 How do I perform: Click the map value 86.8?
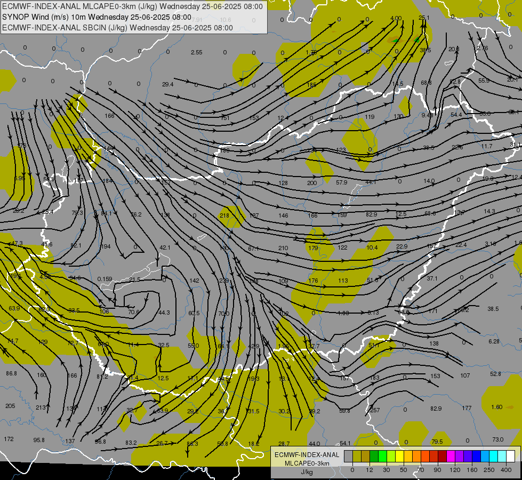click(11, 373)
